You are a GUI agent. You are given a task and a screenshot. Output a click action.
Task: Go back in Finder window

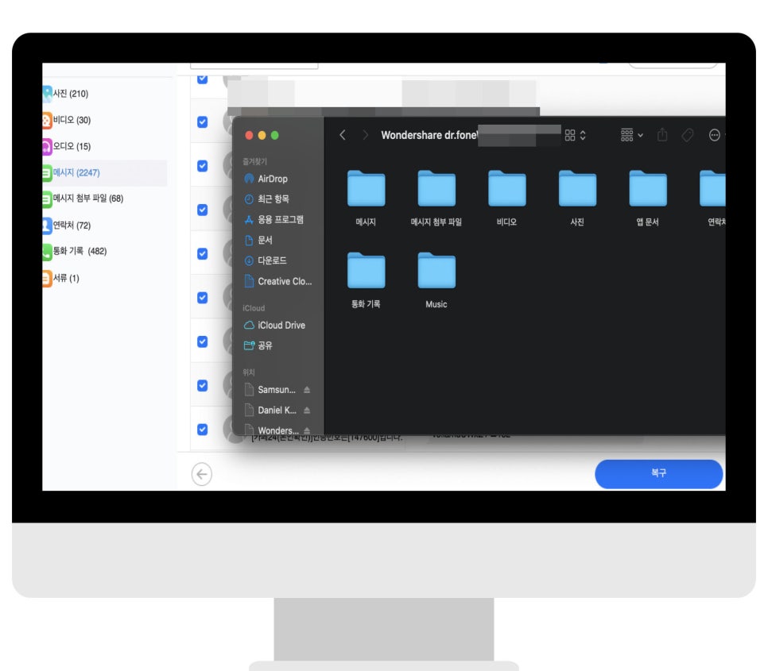click(343, 135)
